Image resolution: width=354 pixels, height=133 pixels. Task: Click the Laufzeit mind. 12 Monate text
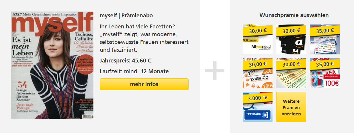134,71
